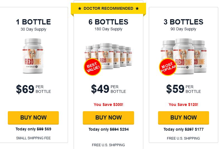Click the left star in Doctor Recommended banner

(x=80, y=9)
